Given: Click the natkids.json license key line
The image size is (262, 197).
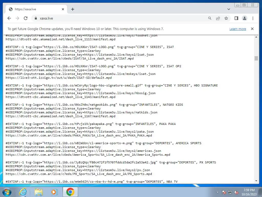Looking at the screenshot, I should pos(81,112).
